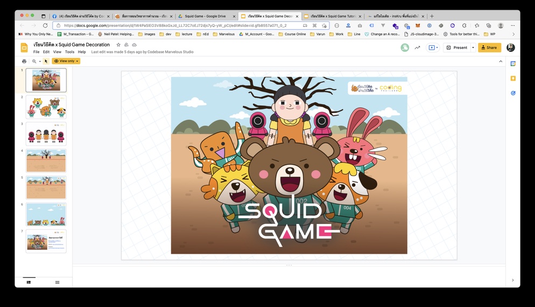Open 'M_Account - Goo...' bookmark
Image resolution: width=535 pixels, height=307 pixels.
coord(256,34)
